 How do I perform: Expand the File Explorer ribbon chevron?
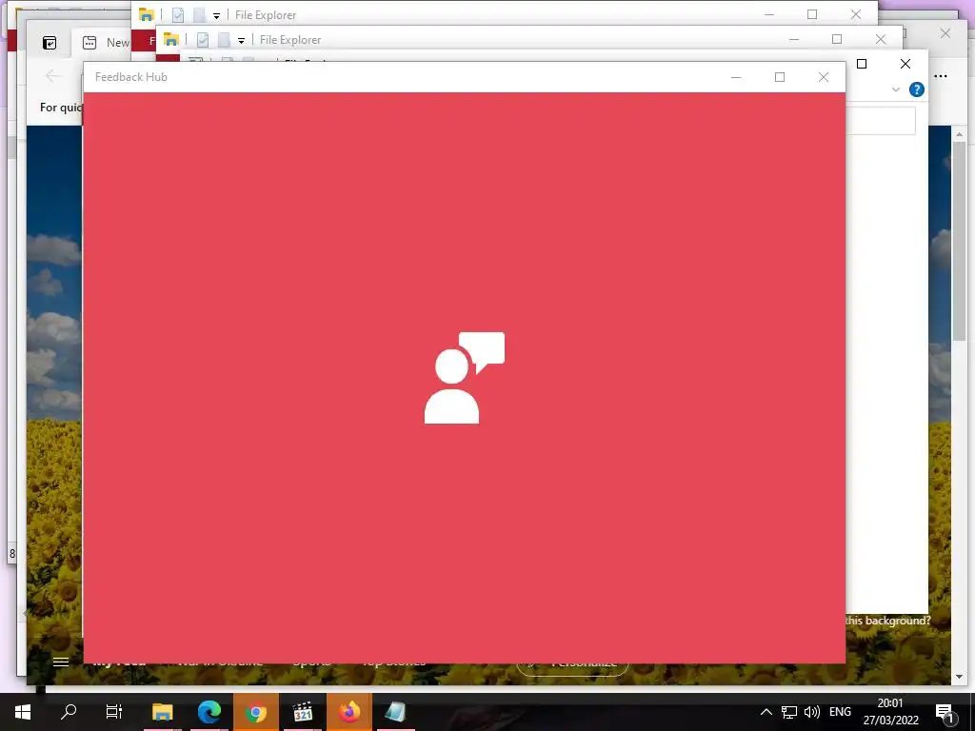(x=895, y=89)
